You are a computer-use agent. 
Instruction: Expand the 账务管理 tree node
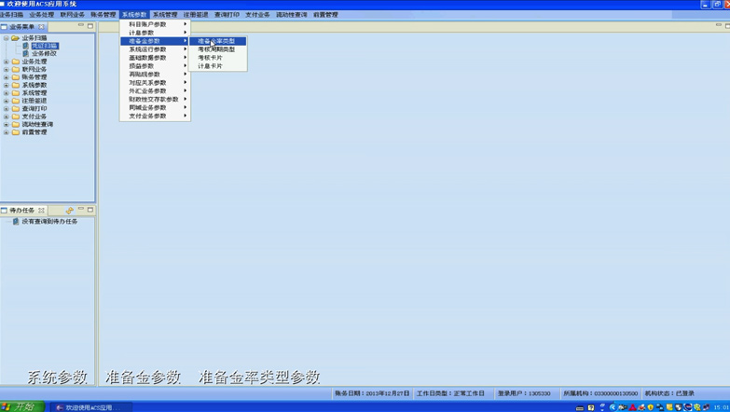pyautogui.click(x=6, y=77)
